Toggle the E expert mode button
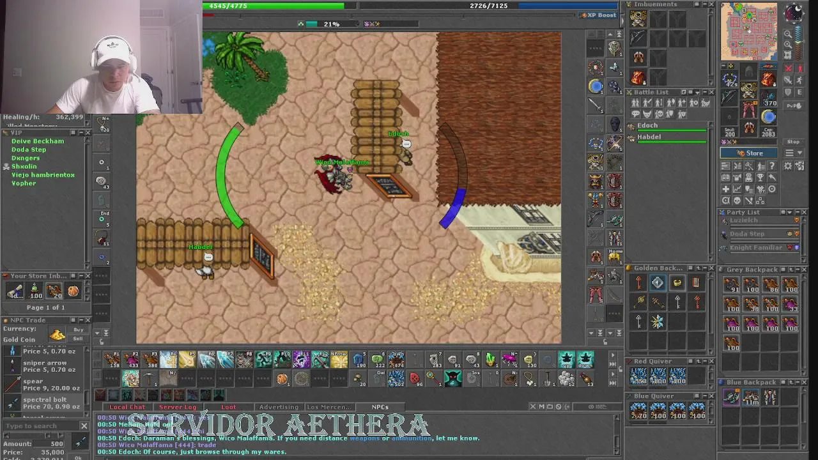The height and width of the screenshot is (460, 818). pyautogui.click(x=799, y=93)
